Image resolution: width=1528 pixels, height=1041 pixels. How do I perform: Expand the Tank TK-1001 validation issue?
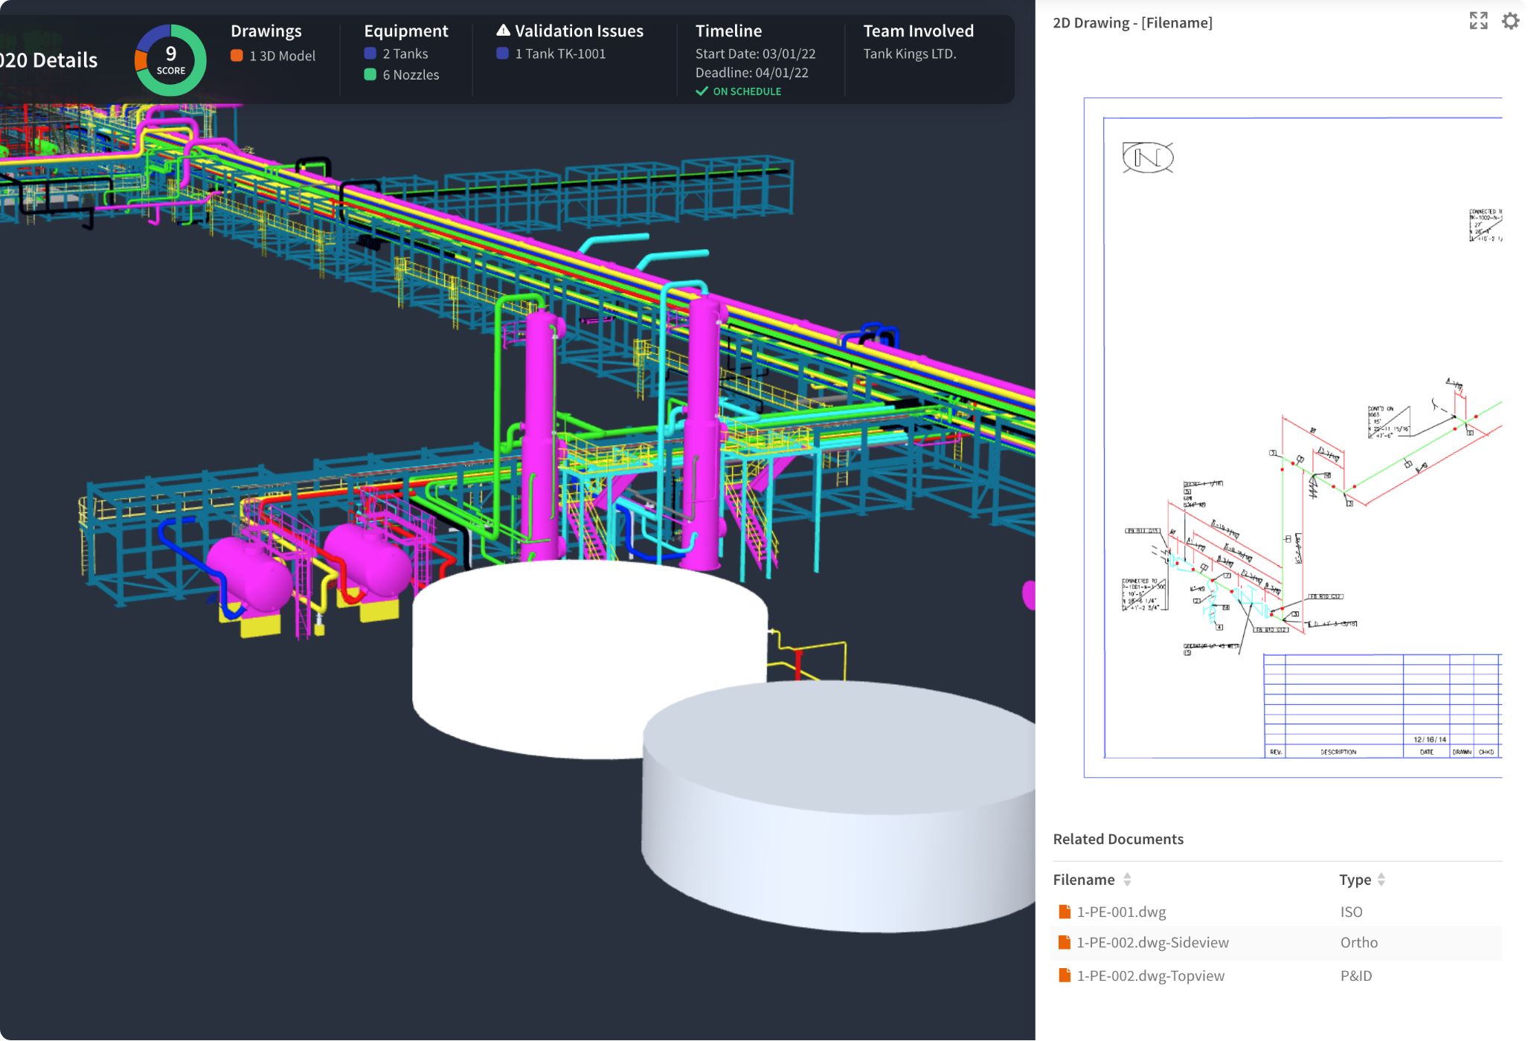click(x=560, y=53)
